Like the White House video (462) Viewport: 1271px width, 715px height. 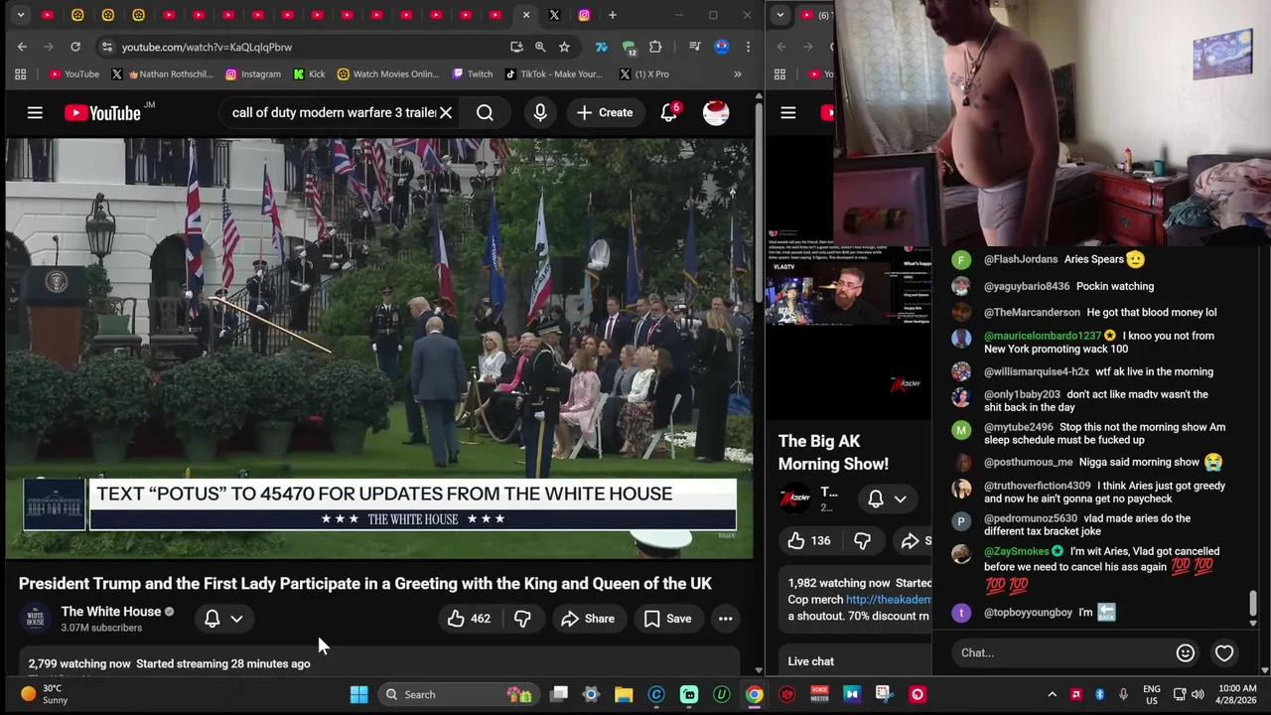(468, 619)
